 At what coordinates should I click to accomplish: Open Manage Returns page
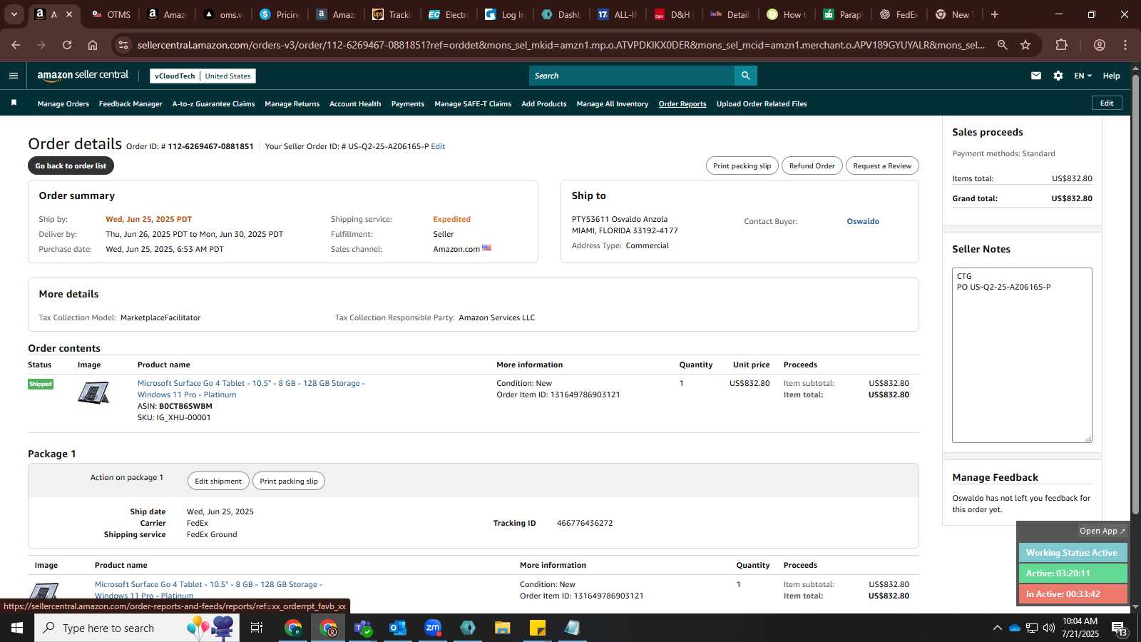[x=292, y=103]
